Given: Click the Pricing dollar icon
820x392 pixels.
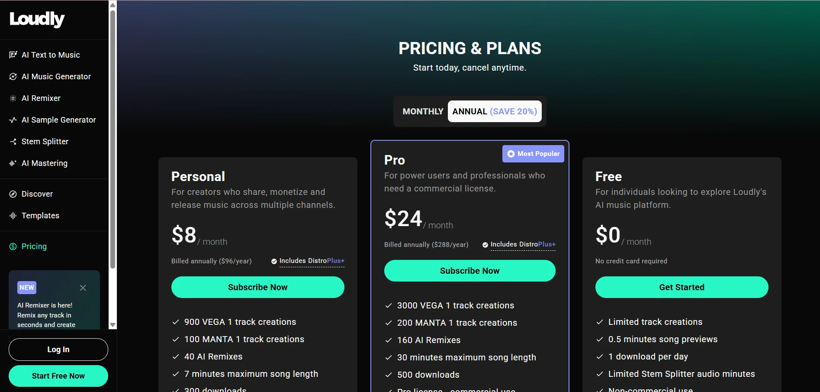Looking at the screenshot, I should point(13,246).
